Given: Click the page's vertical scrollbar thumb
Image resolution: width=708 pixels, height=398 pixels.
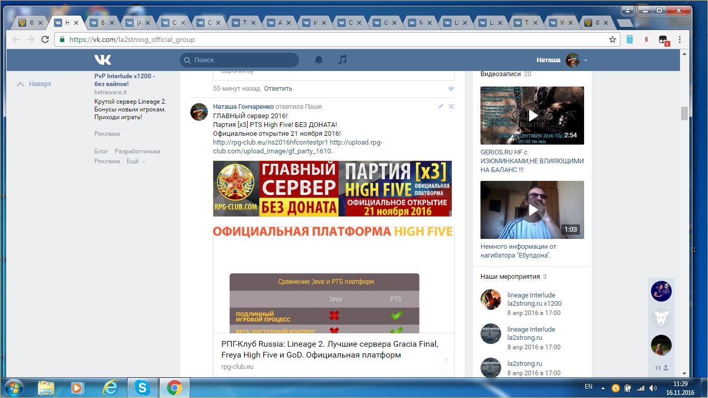Looking at the screenshot, I should click(x=684, y=113).
